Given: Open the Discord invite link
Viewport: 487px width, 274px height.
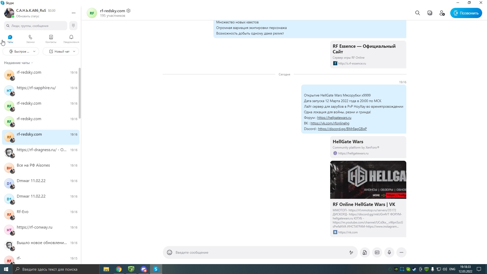Looking at the screenshot, I should [x=342, y=129].
